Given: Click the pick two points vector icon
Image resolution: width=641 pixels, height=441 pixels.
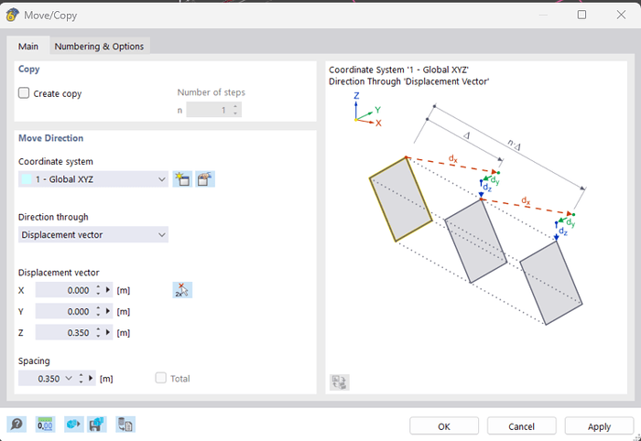Looking at the screenshot, I should 182,290.
